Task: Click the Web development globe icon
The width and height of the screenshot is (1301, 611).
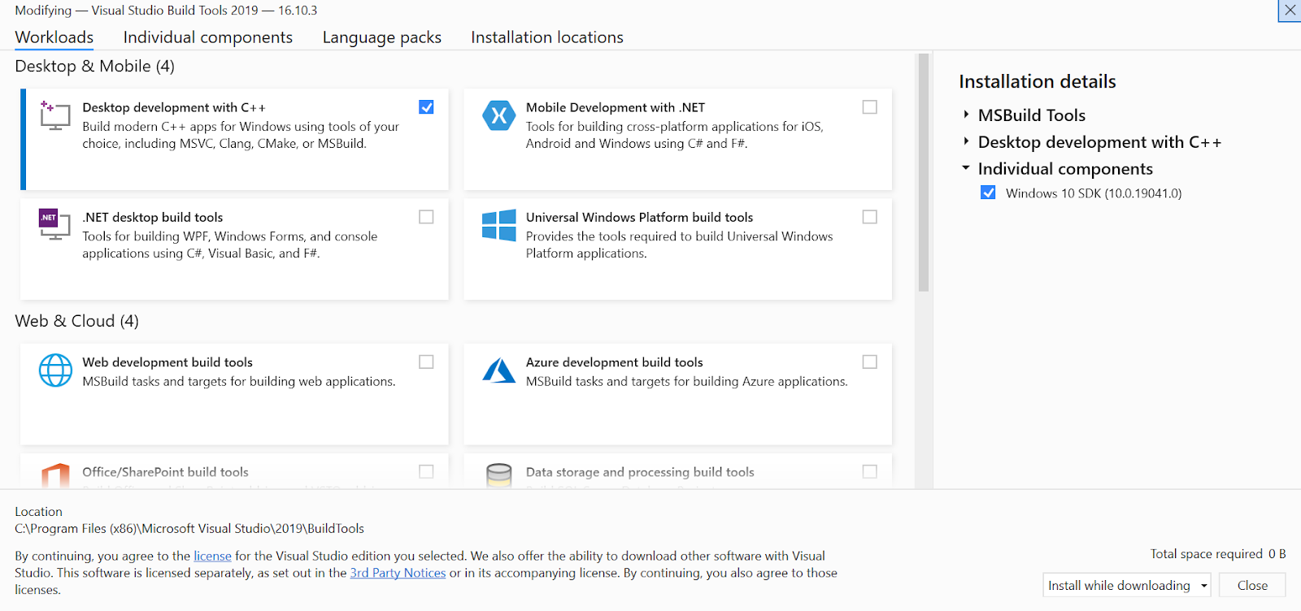Action: pos(55,370)
